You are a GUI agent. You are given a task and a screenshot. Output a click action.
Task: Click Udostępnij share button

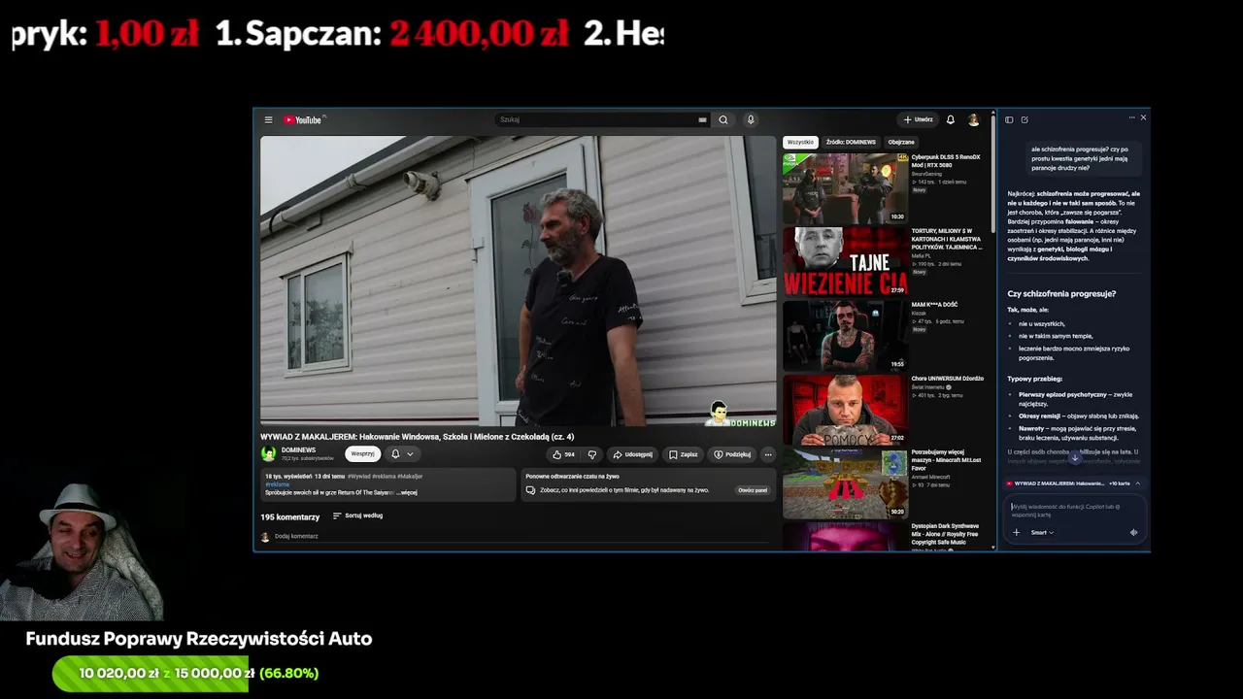pyautogui.click(x=632, y=454)
